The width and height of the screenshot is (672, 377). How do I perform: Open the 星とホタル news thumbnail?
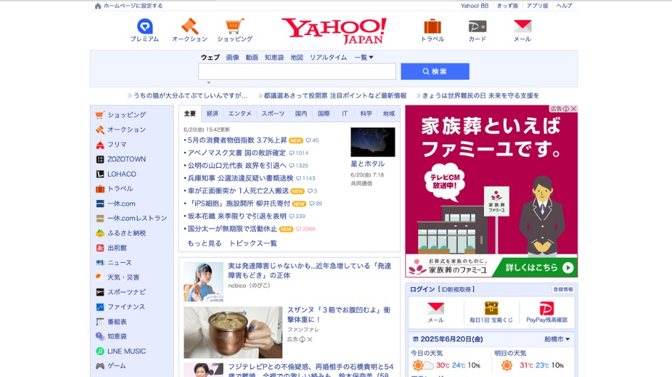tap(373, 142)
